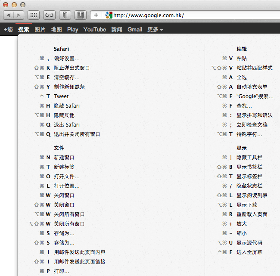Screen dimensions: 280x276
Task: Select 查找… entry
Action: [x=244, y=105]
